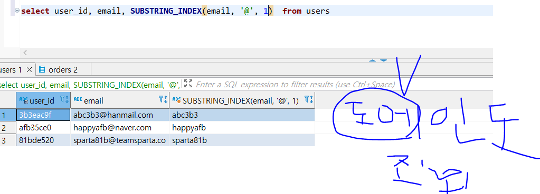This screenshot has height=194, width=540.
Task: Select cell 3b3eac9f
Action: pos(43,115)
